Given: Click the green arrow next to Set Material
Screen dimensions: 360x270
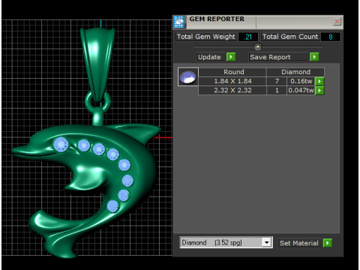Looking at the screenshot, I should [x=328, y=243].
